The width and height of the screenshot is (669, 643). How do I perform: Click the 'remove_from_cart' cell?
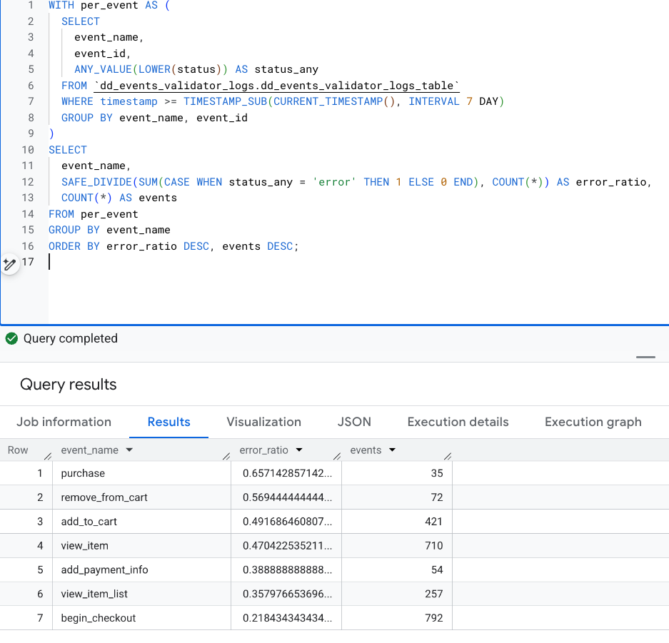tap(141, 497)
